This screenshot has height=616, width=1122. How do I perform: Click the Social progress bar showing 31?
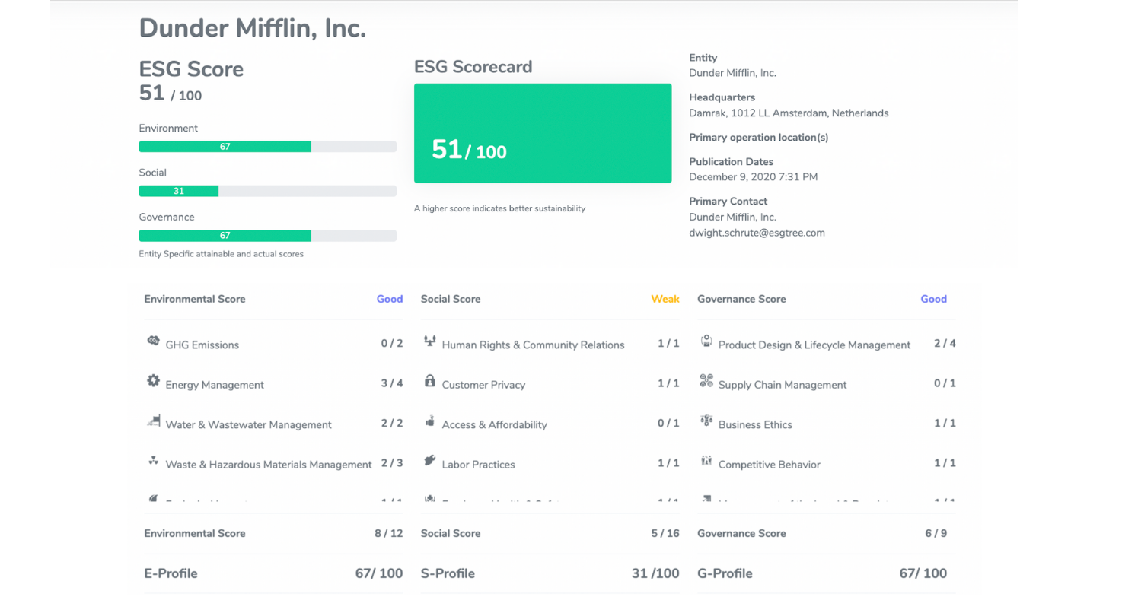(x=178, y=191)
